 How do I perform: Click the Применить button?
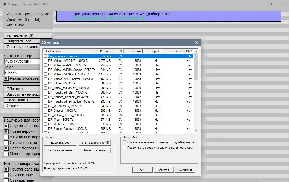tap(185, 169)
